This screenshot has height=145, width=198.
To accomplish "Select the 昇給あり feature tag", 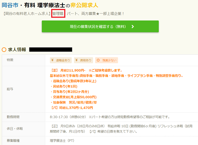I will 83,60.
